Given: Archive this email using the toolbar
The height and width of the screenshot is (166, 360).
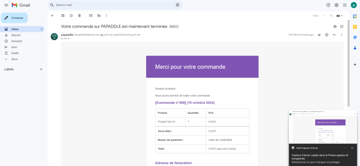Looking at the screenshot, I should pyautogui.click(x=63, y=15).
